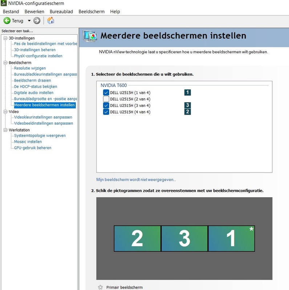Image resolution: width=289 pixels, height=290 pixels.
Task: Click badge number 3 next to third display
Action: pyautogui.click(x=187, y=105)
